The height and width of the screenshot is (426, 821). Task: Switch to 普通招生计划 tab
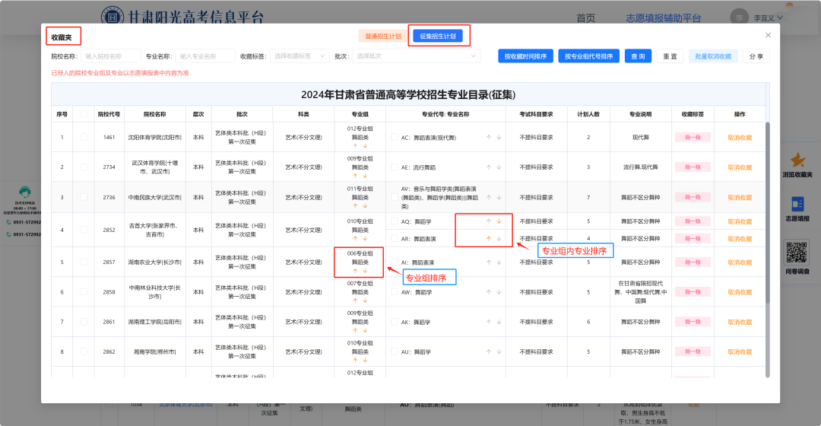[382, 37]
